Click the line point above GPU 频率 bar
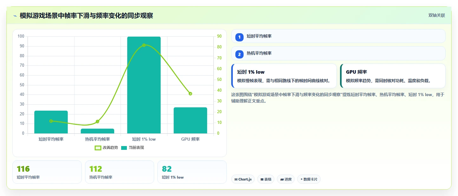458x196 pixels. click(x=190, y=94)
